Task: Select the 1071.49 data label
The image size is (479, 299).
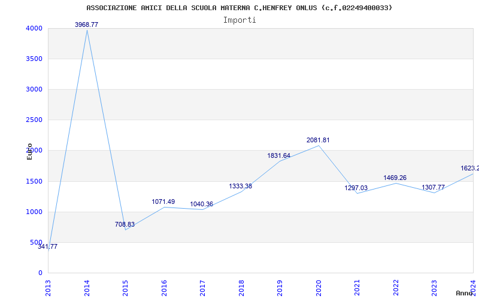Action: 163,202
